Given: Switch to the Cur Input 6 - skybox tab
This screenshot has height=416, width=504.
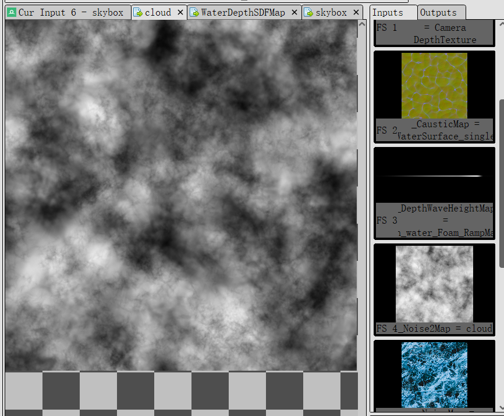Looking at the screenshot, I should (70, 12).
